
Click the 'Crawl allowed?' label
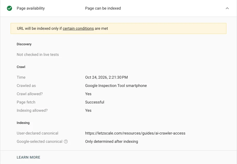[x=30, y=94]
